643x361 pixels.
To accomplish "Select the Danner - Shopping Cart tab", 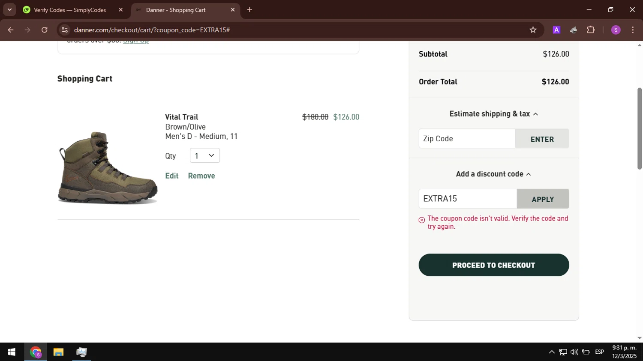I will click(x=176, y=10).
